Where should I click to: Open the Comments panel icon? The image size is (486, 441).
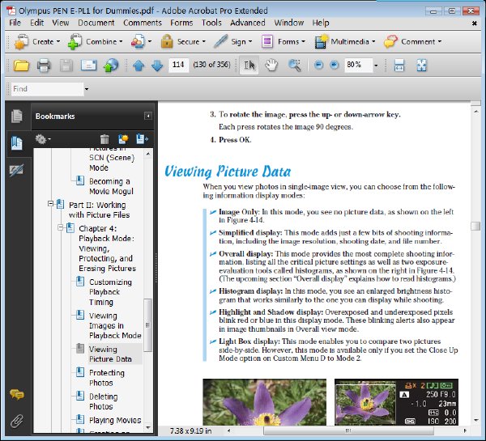tap(17, 395)
